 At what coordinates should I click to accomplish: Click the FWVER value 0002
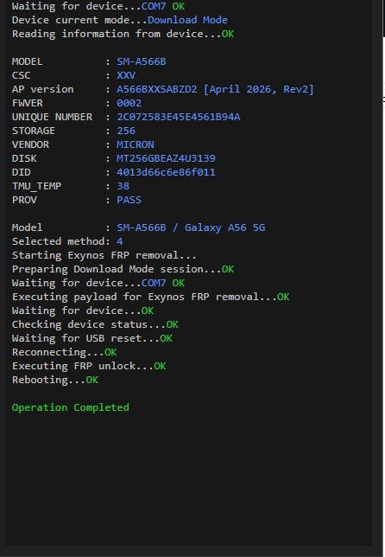click(129, 103)
